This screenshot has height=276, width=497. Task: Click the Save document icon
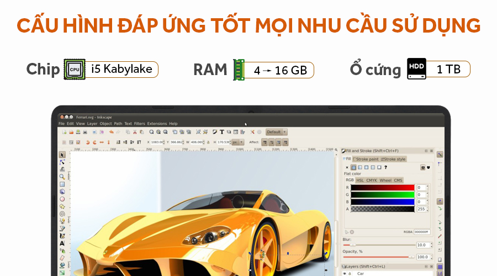(78, 132)
